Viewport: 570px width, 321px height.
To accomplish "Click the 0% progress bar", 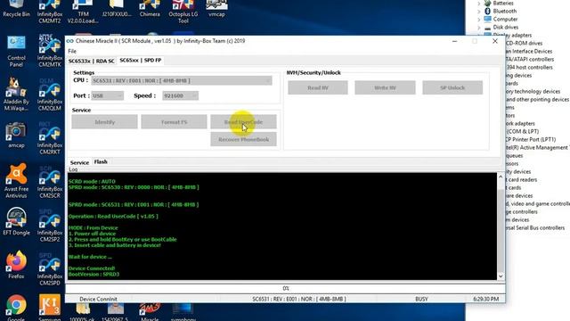I will point(285,288).
